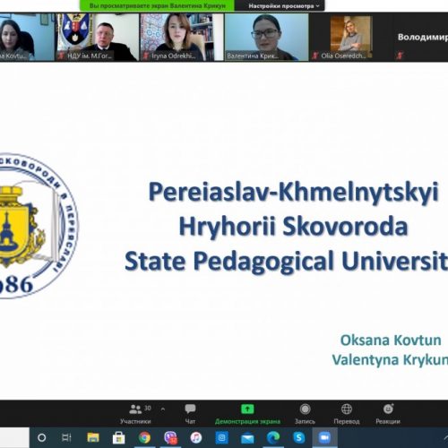Open the Чат chat panel
The image size is (448, 448).
[190, 414]
